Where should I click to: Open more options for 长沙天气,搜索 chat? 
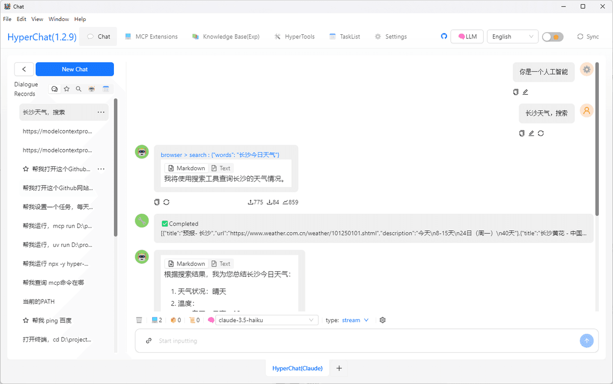coord(101,112)
